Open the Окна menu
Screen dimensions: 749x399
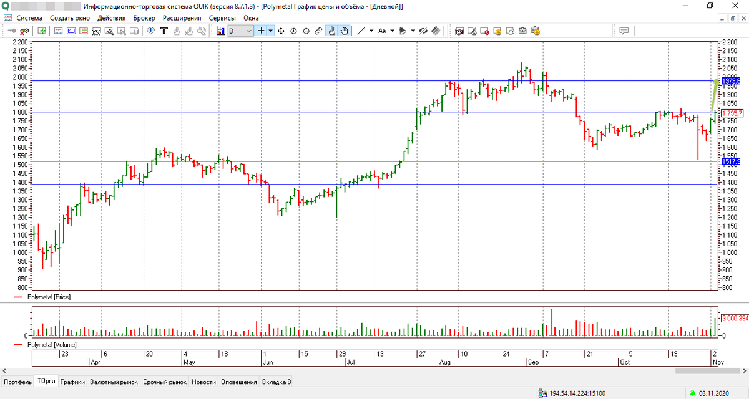coord(251,17)
